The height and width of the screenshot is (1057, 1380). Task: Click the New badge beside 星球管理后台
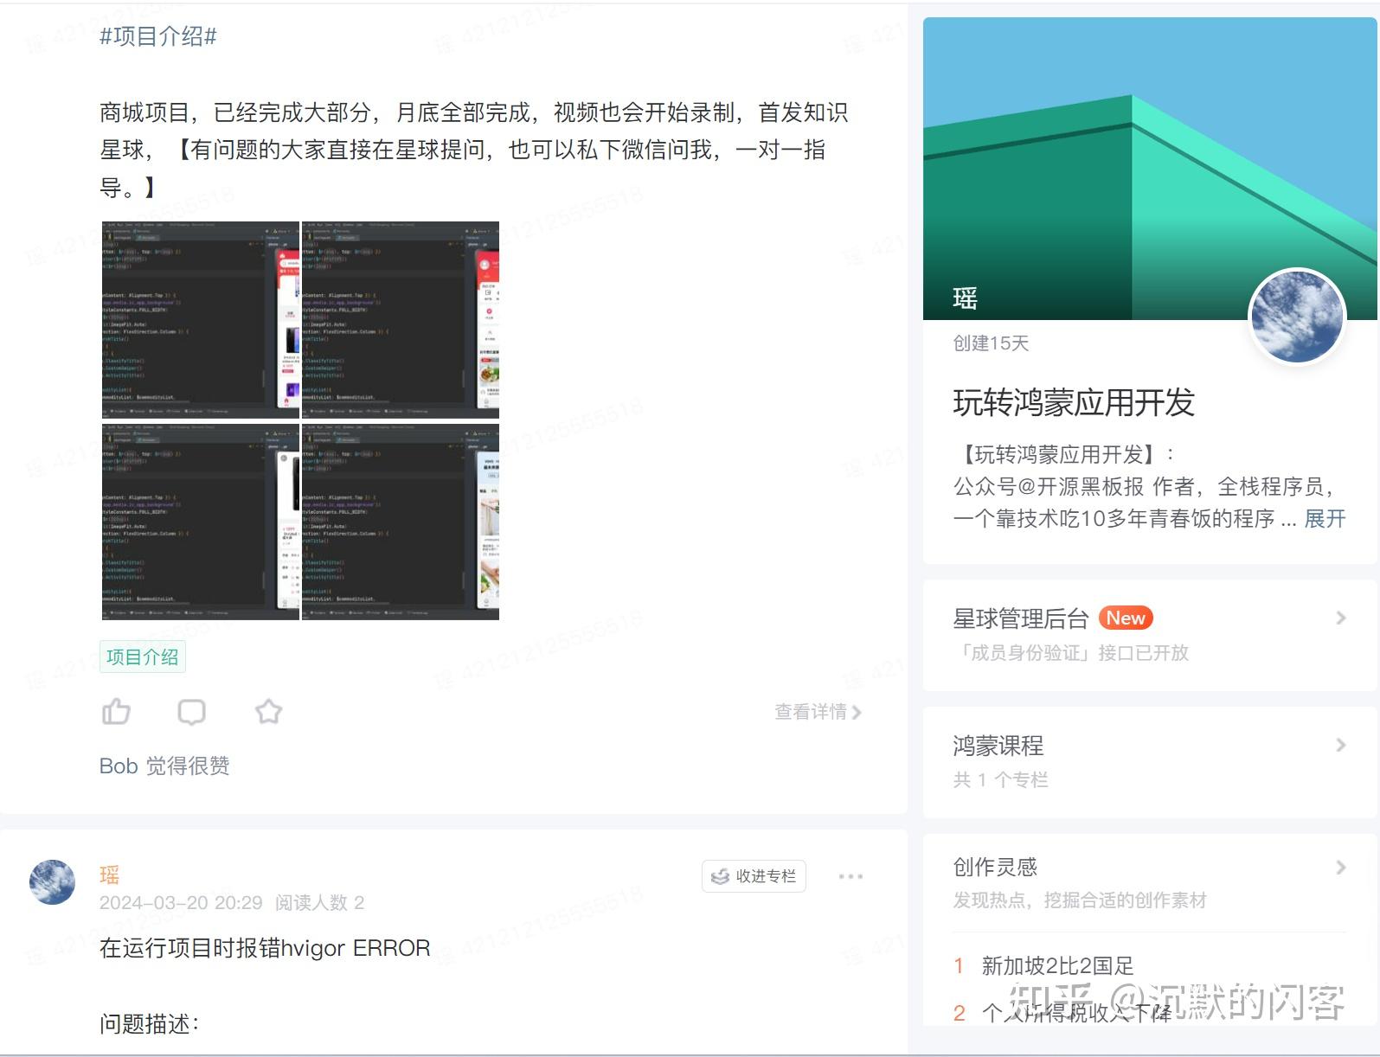point(1126,618)
